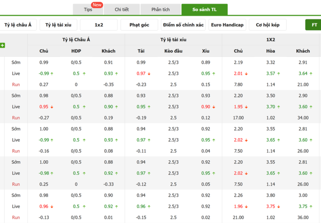
Task: Click the Tỷ lệ châu Á filter button
Action: [18, 25]
